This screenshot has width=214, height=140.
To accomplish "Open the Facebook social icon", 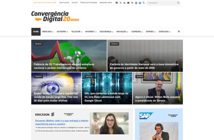I will (117, 3).
